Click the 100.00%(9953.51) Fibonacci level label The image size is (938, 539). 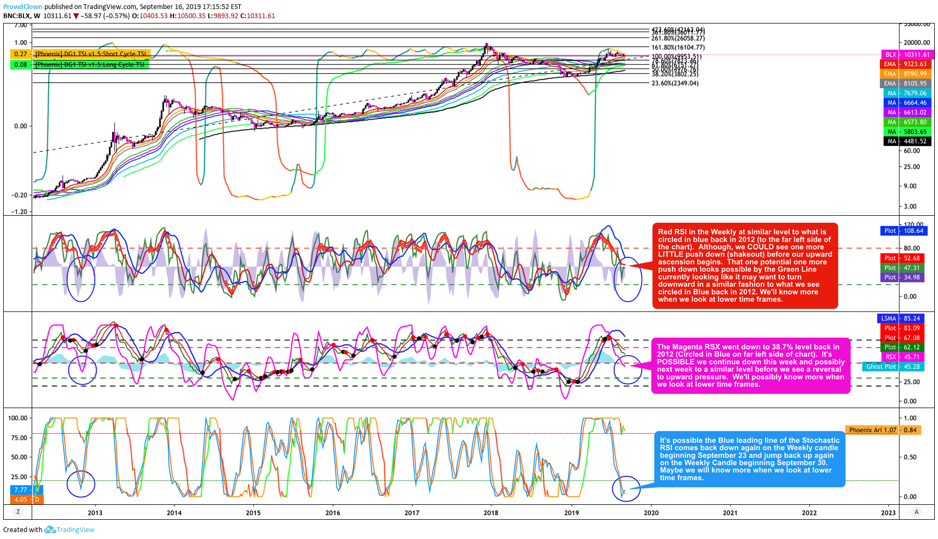pyautogui.click(x=676, y=57)
